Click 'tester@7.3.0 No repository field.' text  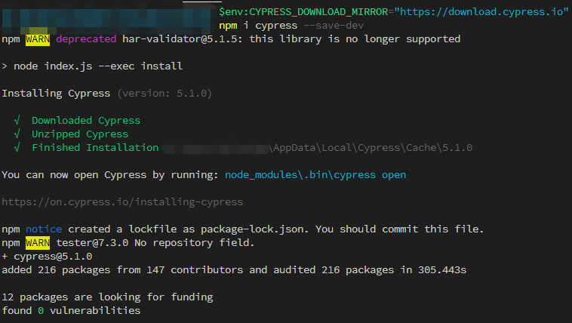pos(155,243)
